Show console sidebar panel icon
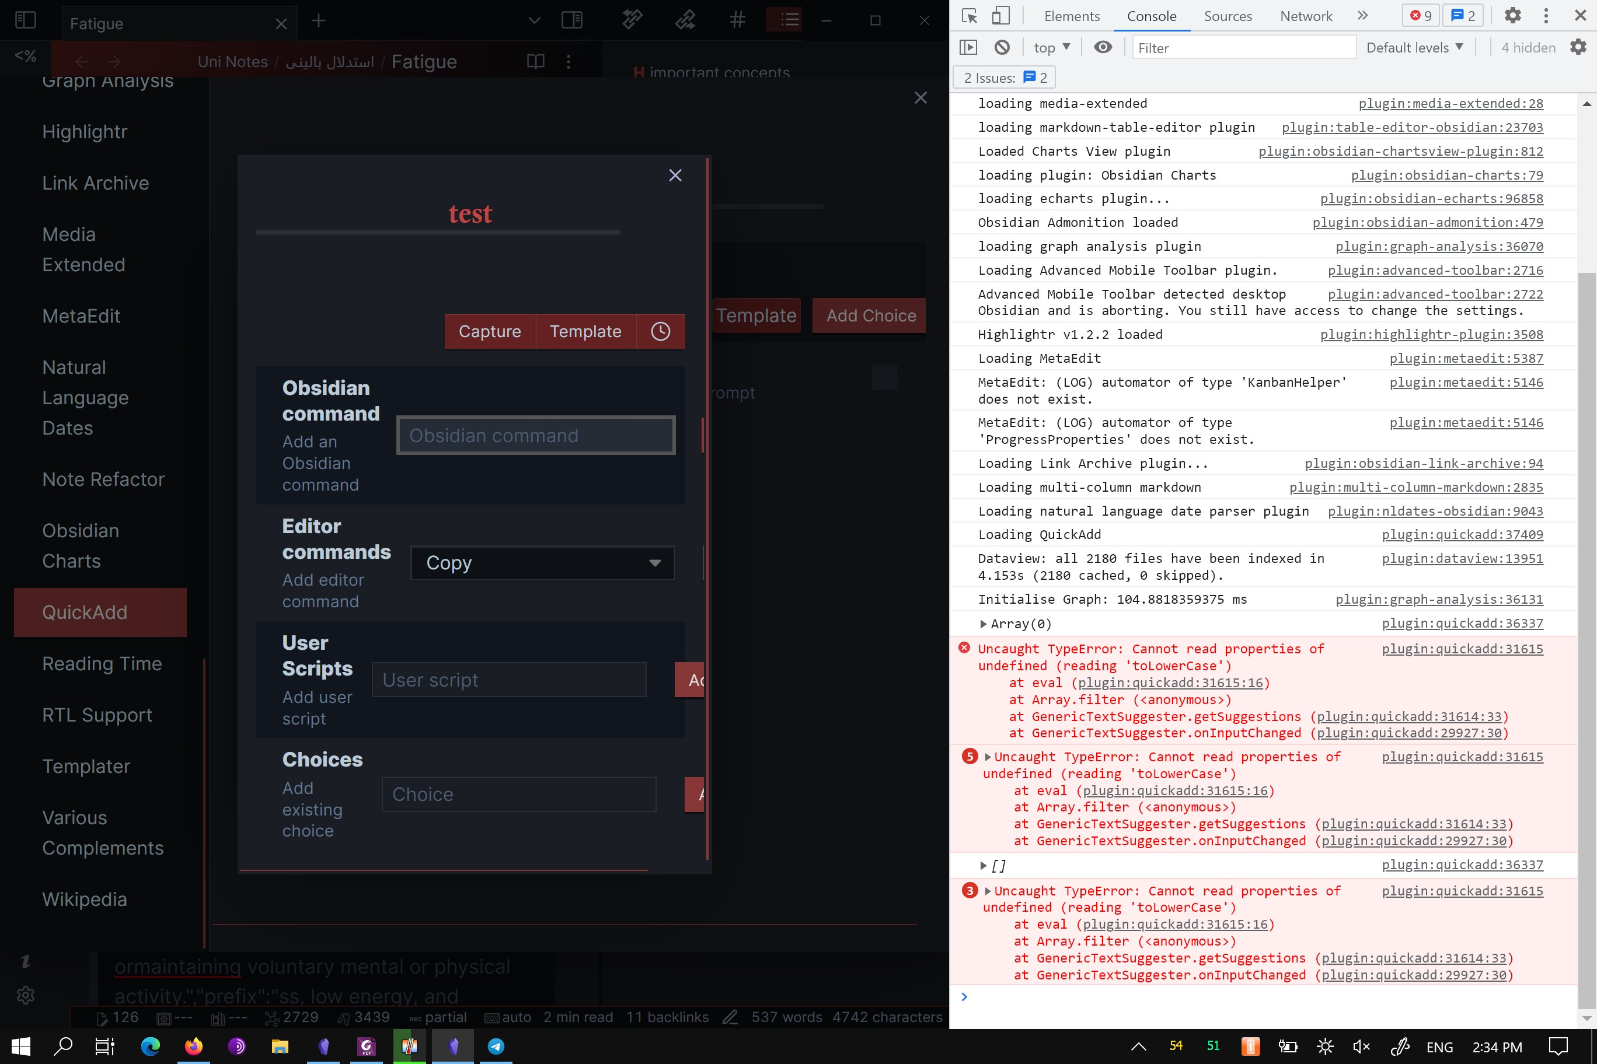The height and width of the screenshot is (1064, 1597). pos(968,47)
